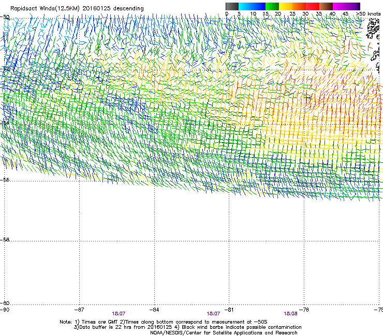This screenshot has height=336, width=383.
Task: Click the cyan 5-10 knots legend segment
Action: [245, 6]
